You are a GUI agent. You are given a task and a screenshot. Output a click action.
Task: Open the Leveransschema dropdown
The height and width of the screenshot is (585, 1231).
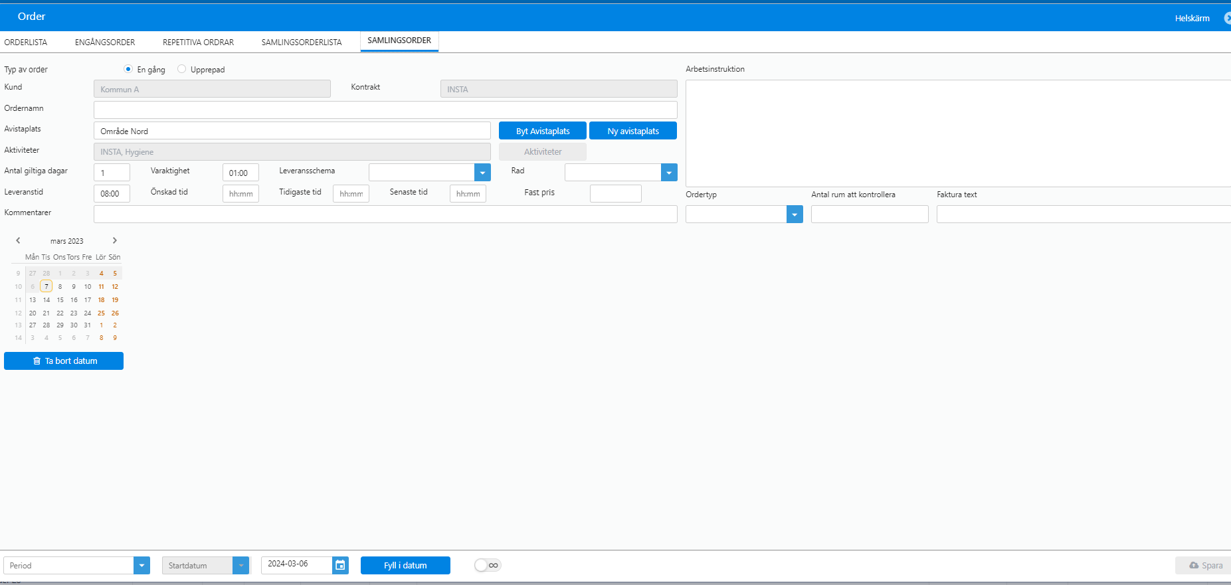482,173
